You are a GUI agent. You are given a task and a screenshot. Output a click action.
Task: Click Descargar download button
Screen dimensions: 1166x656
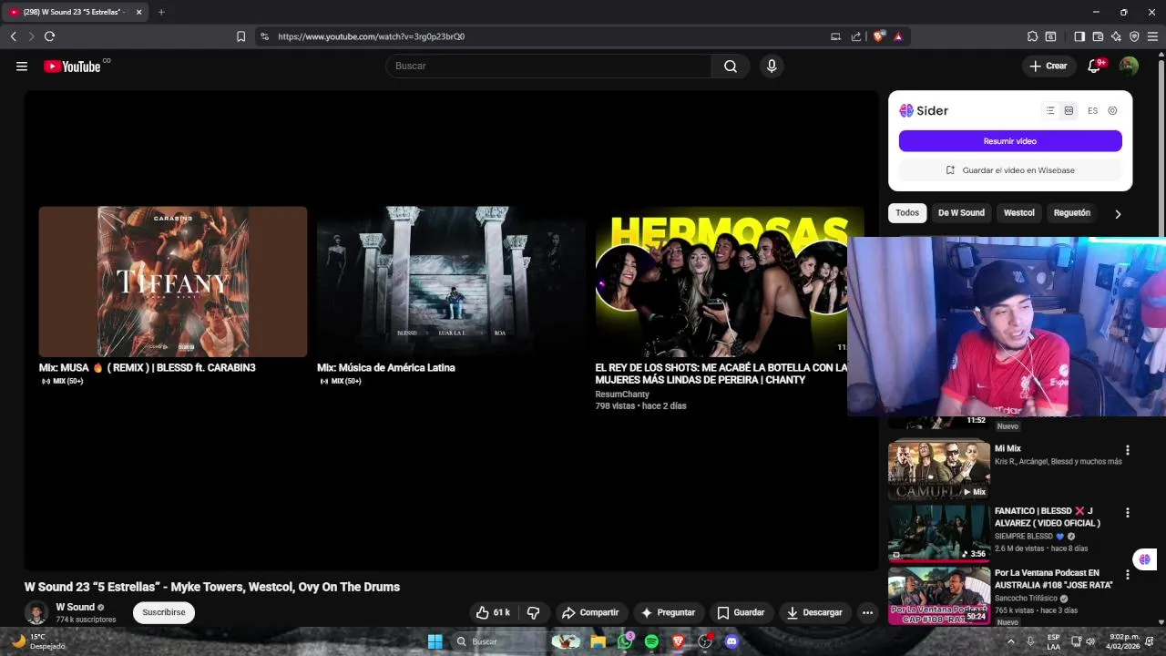click(814, 612)
